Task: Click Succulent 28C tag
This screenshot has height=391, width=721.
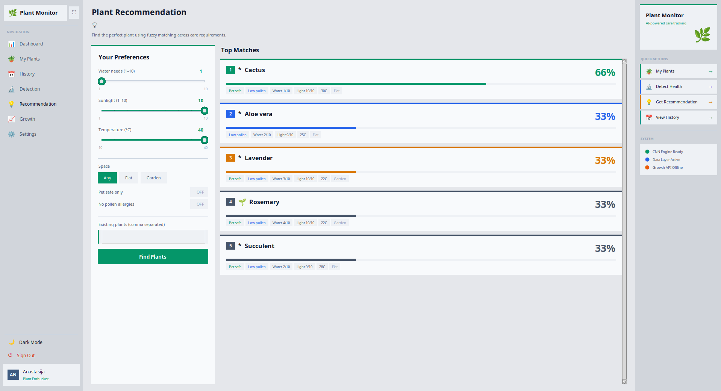Action: click(322, 267)
